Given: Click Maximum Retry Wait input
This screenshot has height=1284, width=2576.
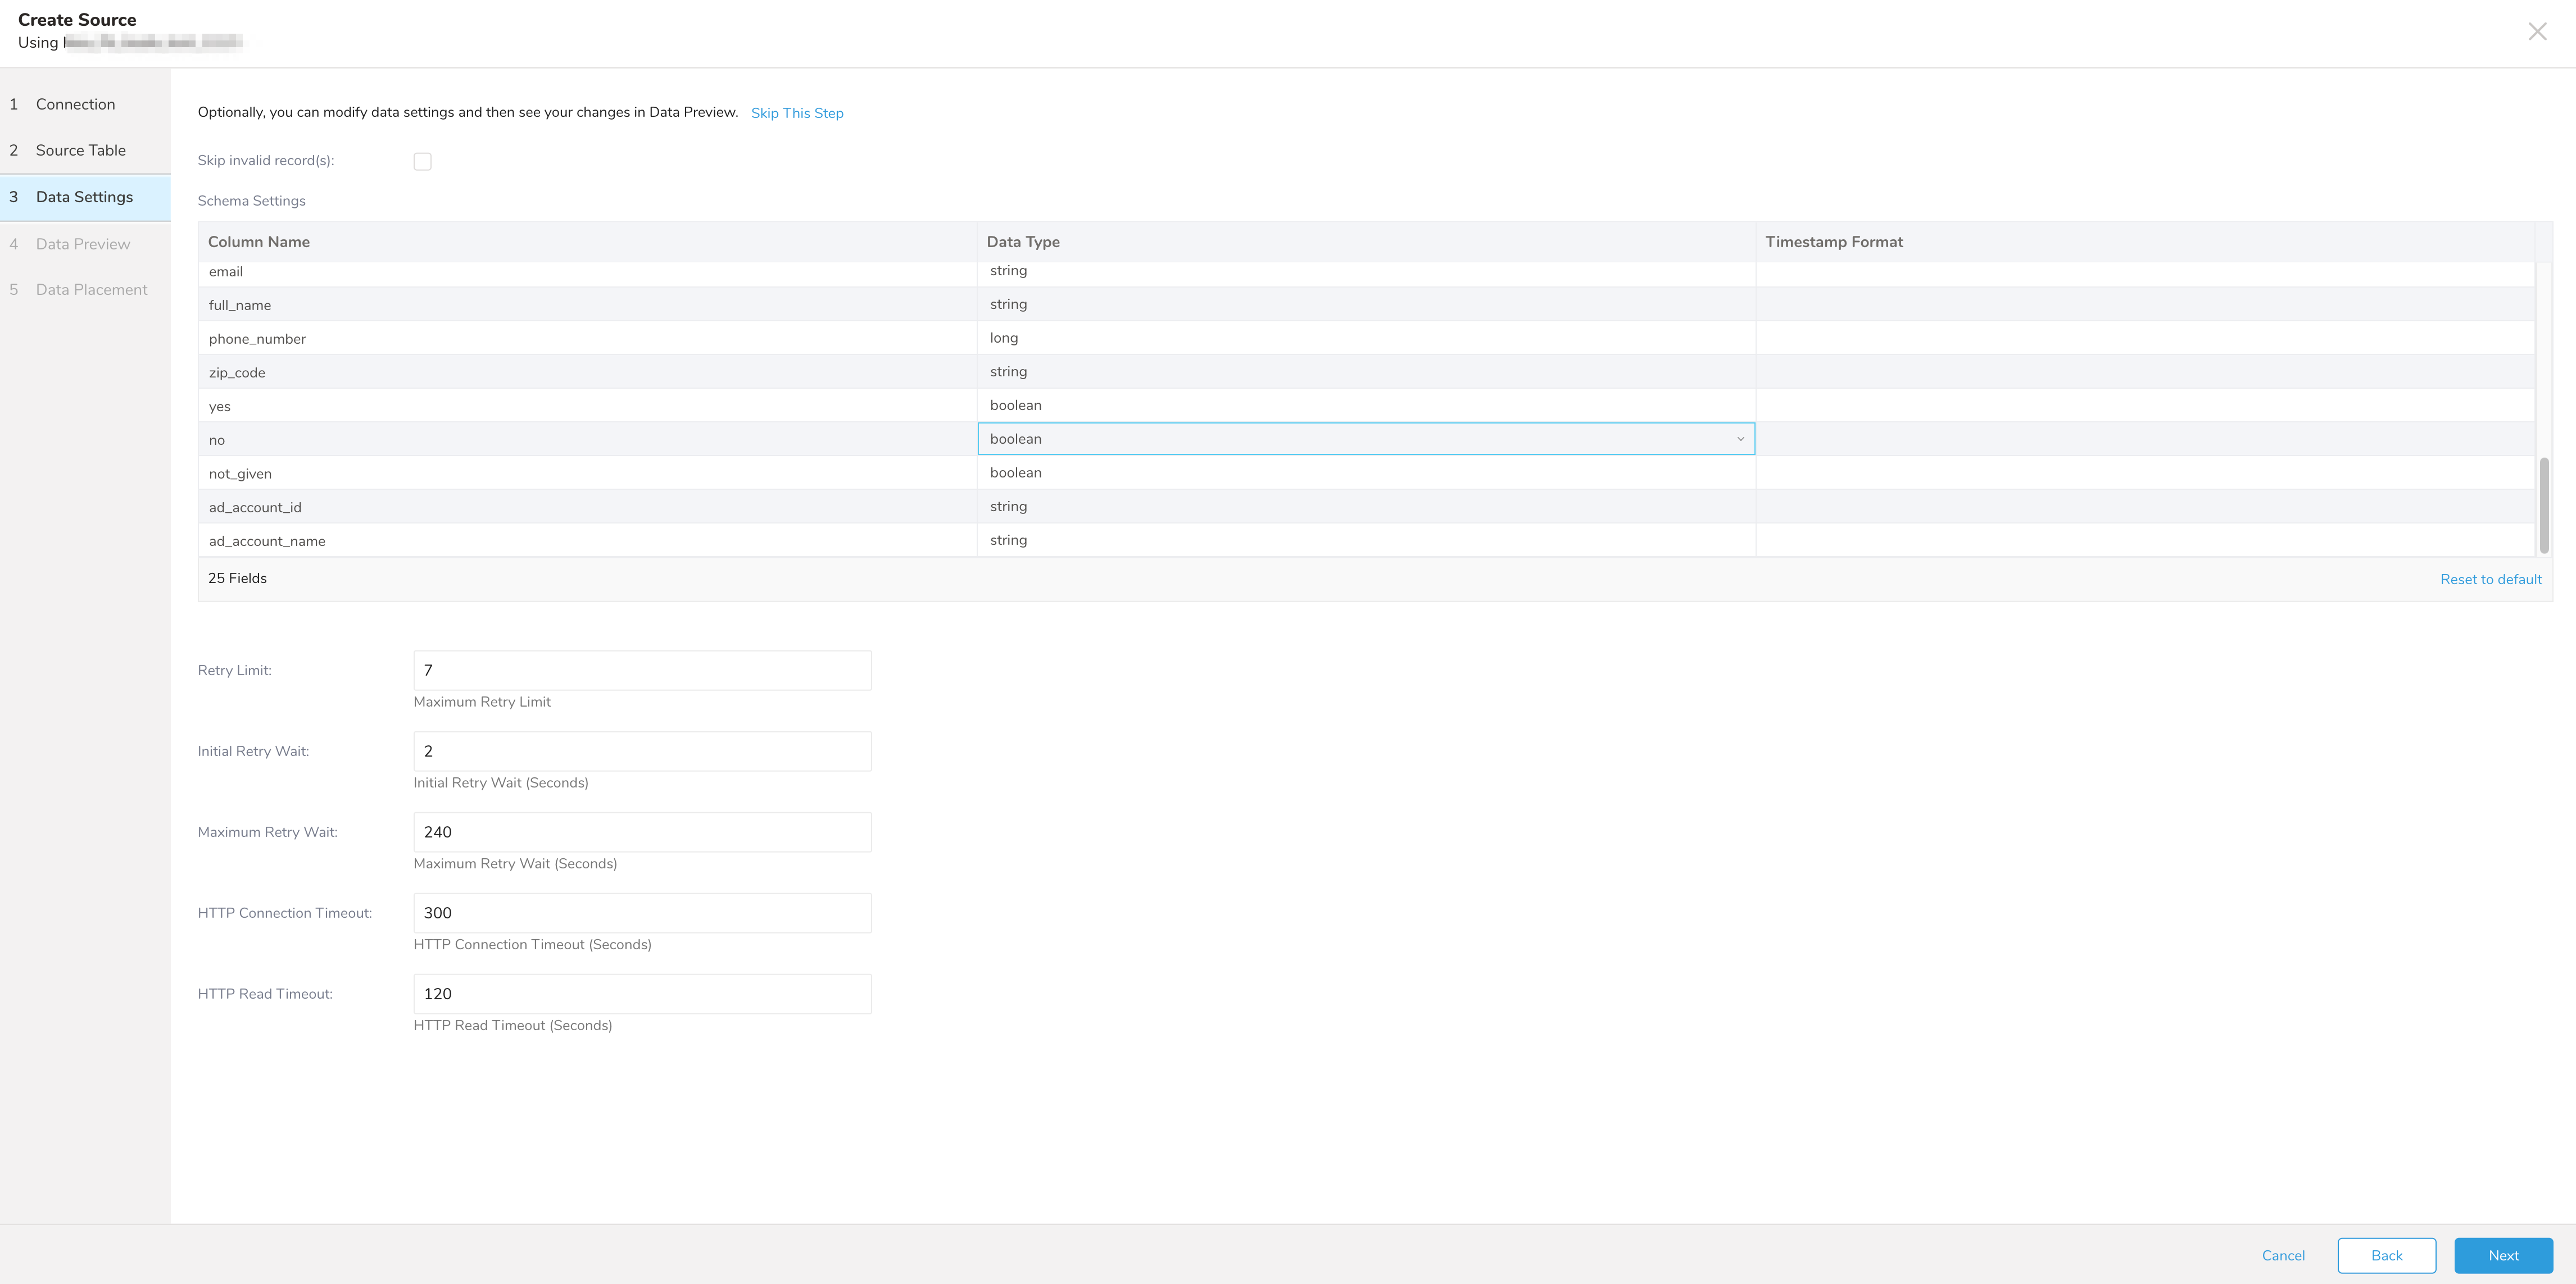Looking at the screenshot, I should pyautogui.click(x=642, y=832).
